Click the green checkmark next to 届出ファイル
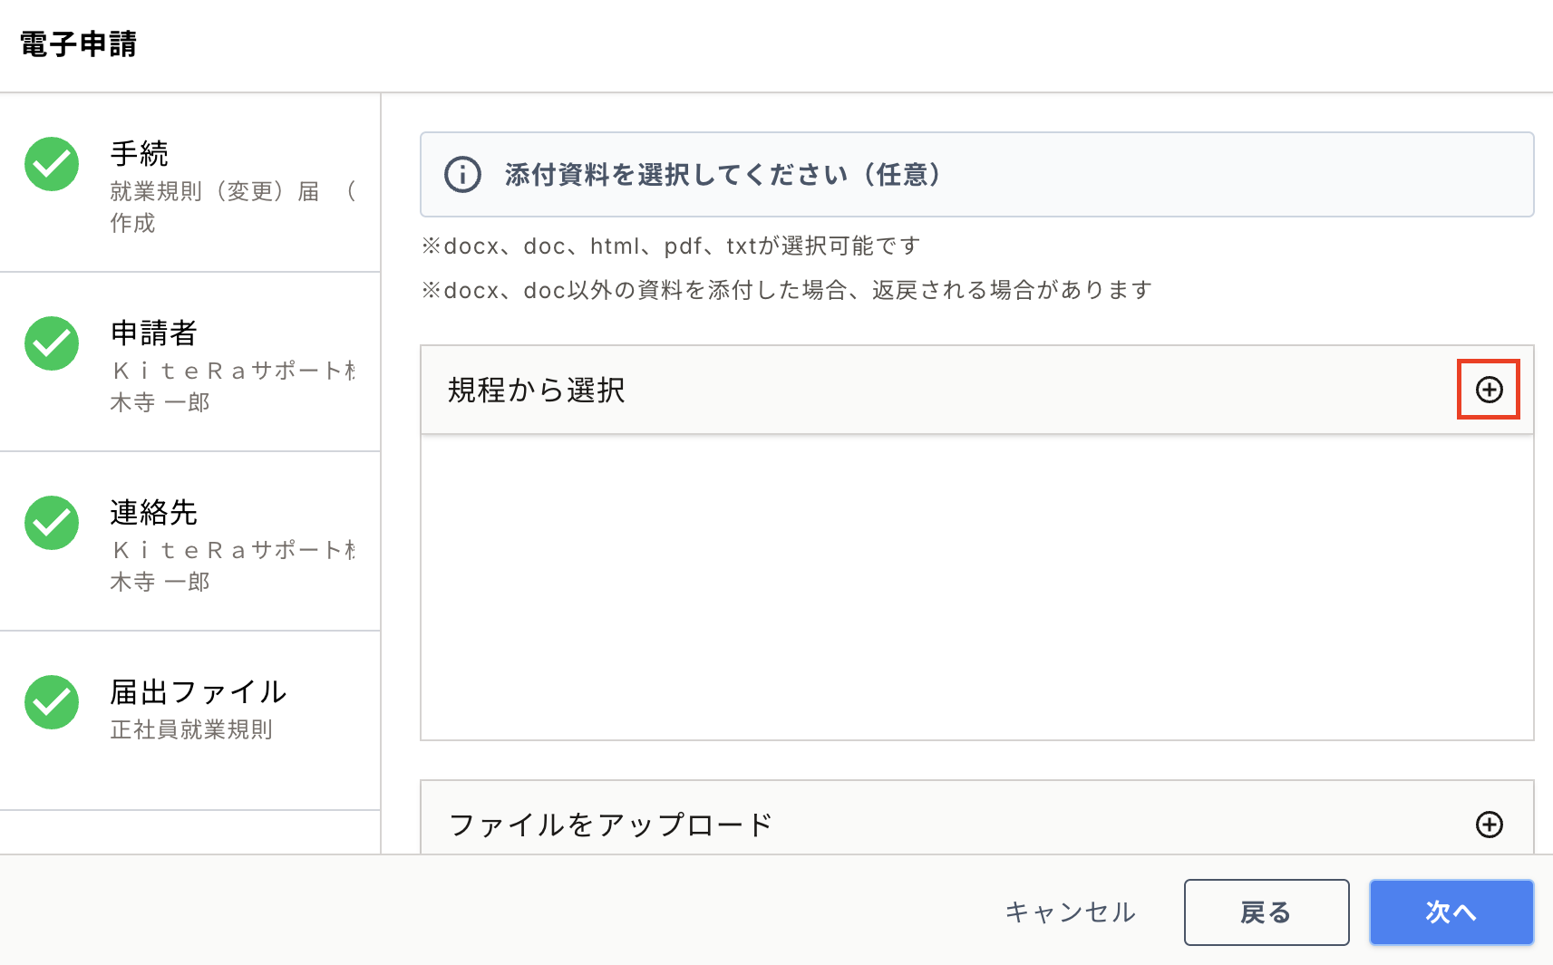 point(52,702)
